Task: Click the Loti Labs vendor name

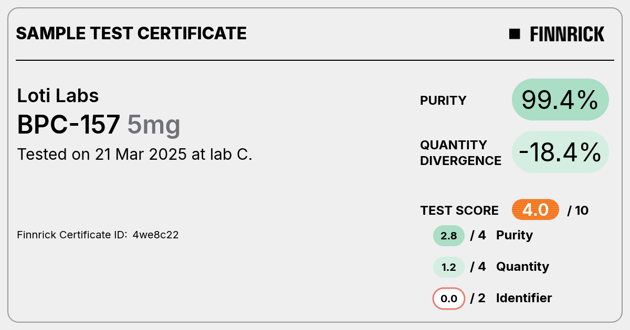Action: click(58, 95)
